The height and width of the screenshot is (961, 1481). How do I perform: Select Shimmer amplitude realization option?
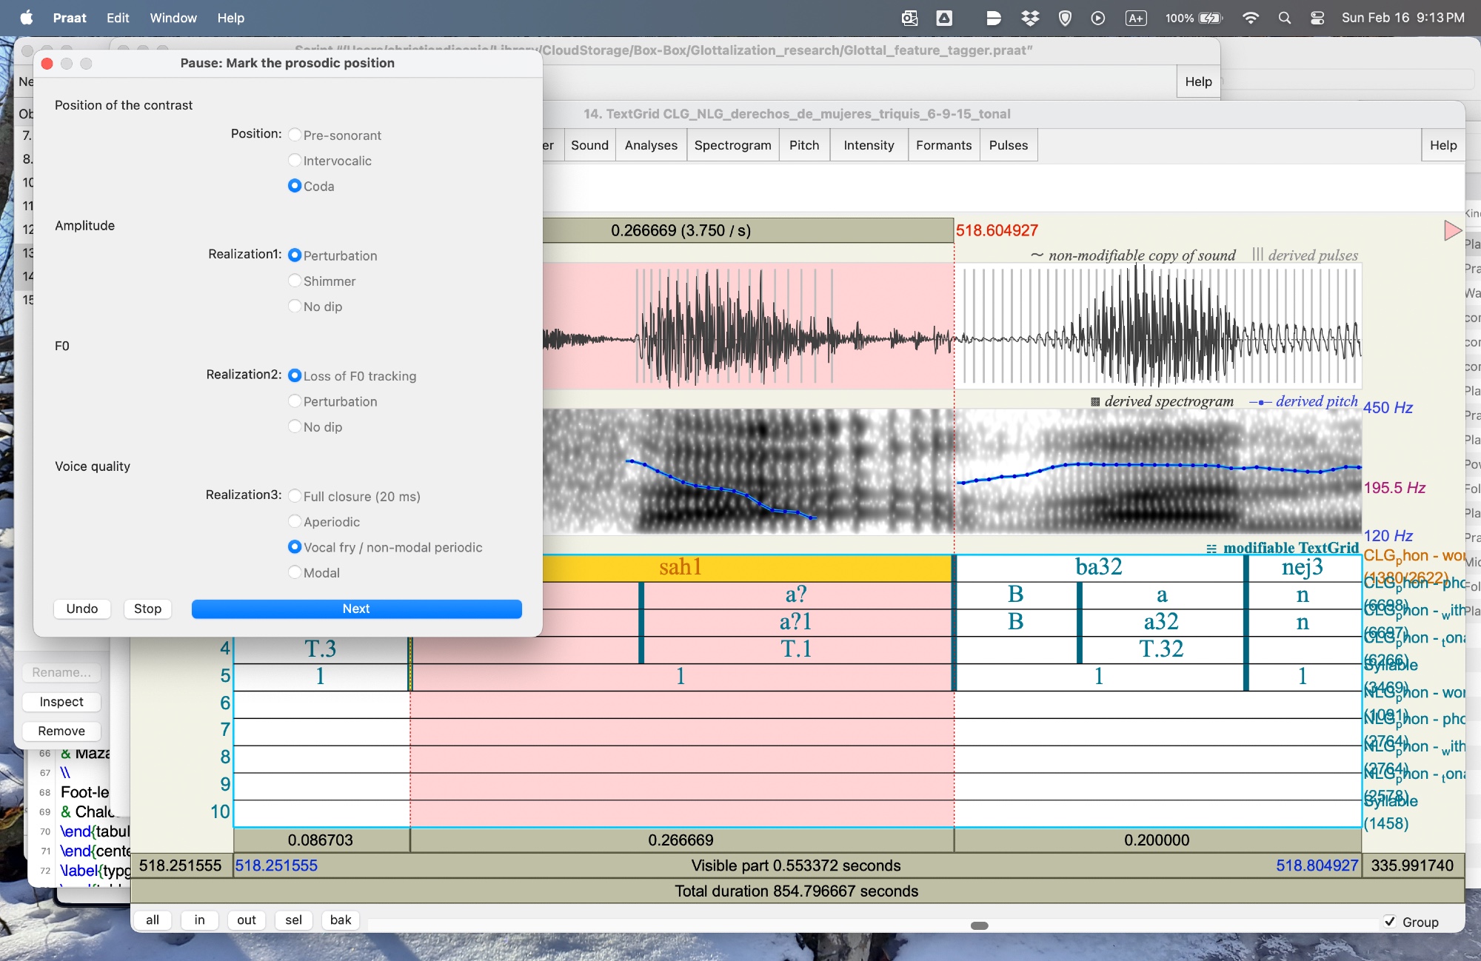295,281
